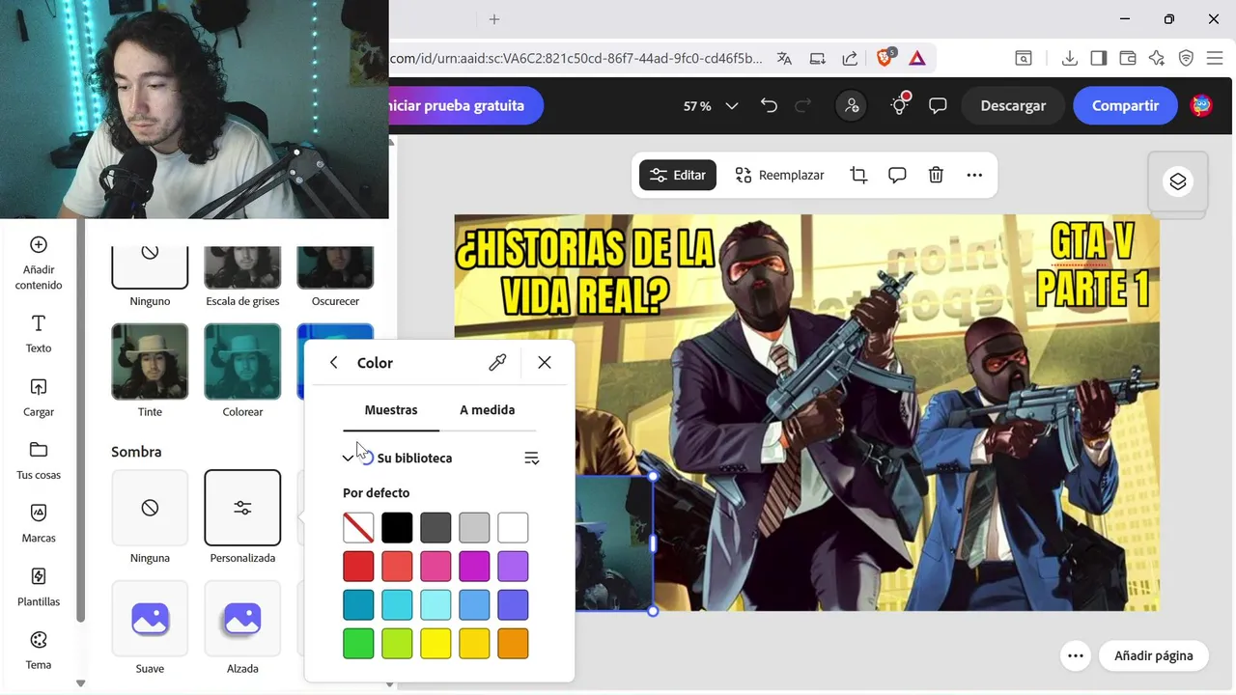Close the Color popup panel
This screenshot has width=1236, height=695.
[x=545, y=363]
